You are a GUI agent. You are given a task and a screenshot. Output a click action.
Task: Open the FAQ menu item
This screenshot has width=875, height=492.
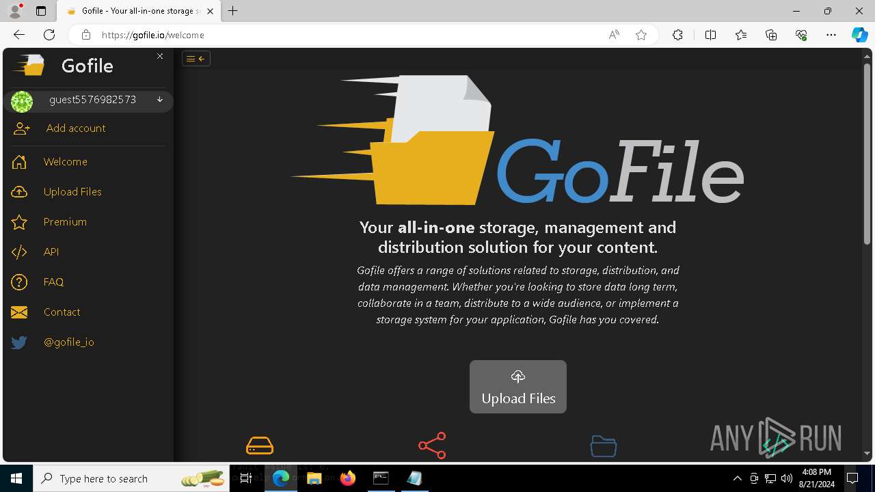(53, 282)
